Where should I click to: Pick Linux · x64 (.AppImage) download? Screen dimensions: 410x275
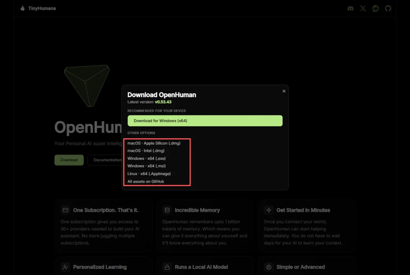[x=149, y=174]
